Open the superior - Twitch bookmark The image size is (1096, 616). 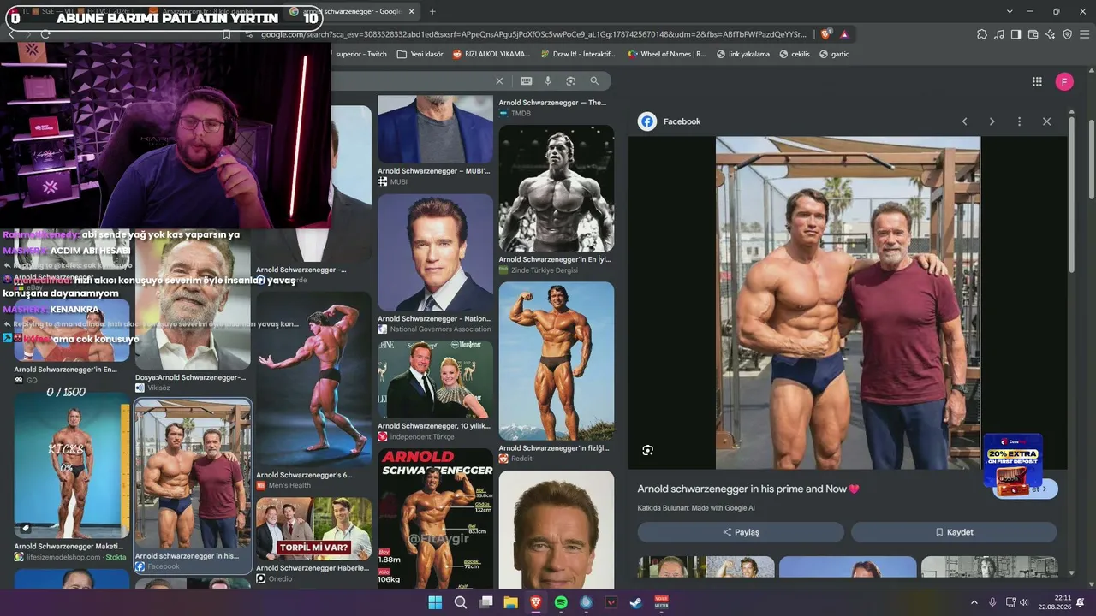click(x=360, y=54)
